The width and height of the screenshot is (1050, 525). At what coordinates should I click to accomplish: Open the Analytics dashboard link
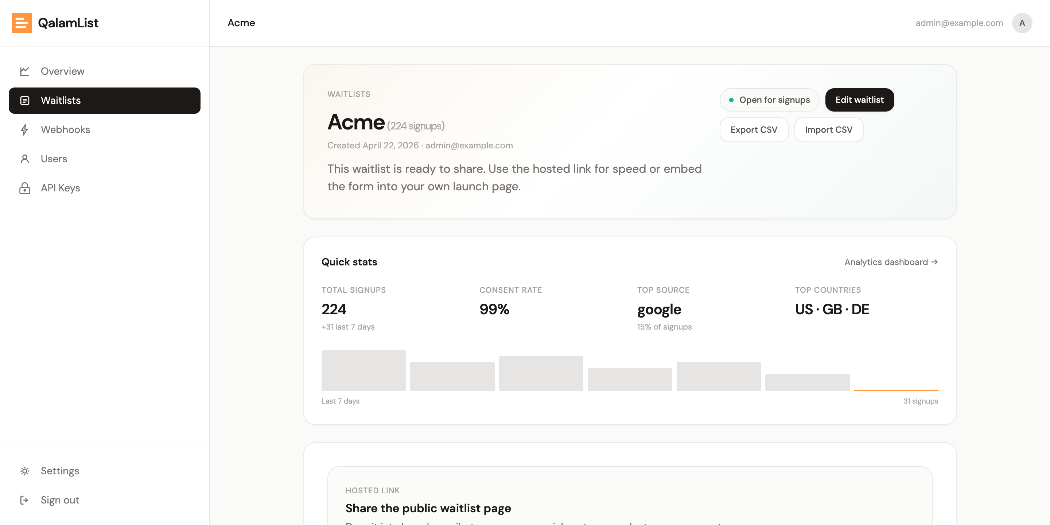[891, 262]
